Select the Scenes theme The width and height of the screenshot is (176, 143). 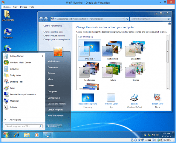[x=136, y=71]
